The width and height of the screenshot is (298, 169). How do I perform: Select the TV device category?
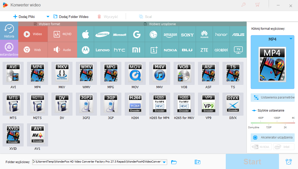pyautogui.click(x=238, y=50)
